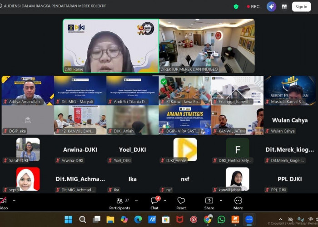
Task: Select Erlangga_Kanwil participant tile
Action: (x=237, y=90)
